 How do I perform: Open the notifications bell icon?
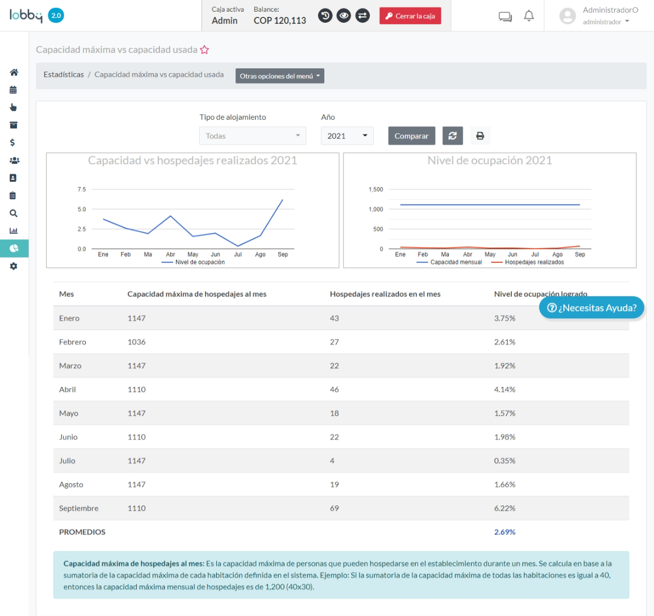coord(529,16)
